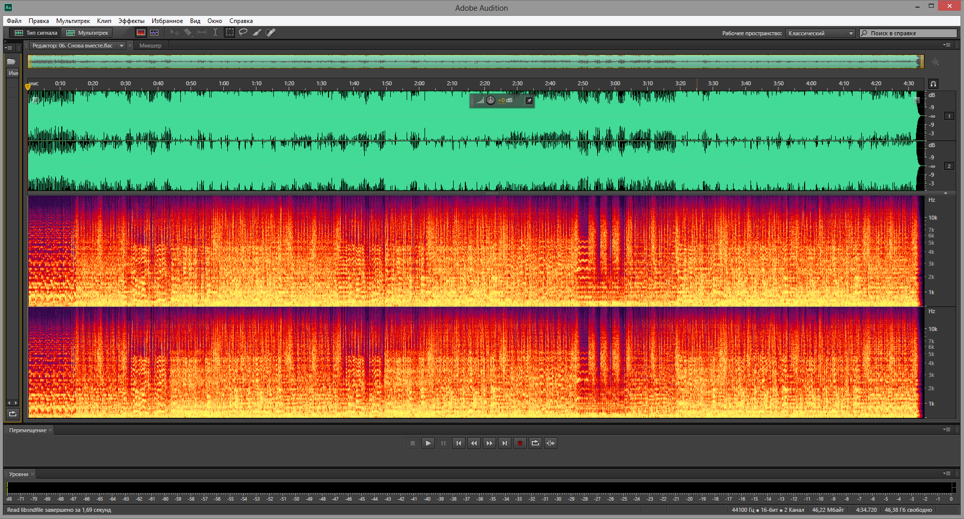Switch to Мультитрек view
Screen dimensions: 964x519
pyautogui.click(x=88, y=33)
